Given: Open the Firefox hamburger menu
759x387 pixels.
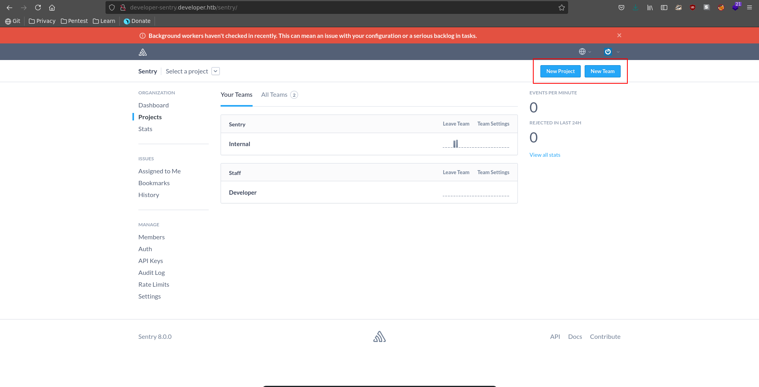Looking at the screenshot, I should tap(749, 8).
